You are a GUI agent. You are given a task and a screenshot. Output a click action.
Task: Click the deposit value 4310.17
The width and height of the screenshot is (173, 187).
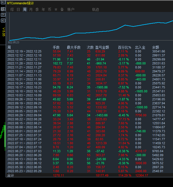[x=141, y=151]
